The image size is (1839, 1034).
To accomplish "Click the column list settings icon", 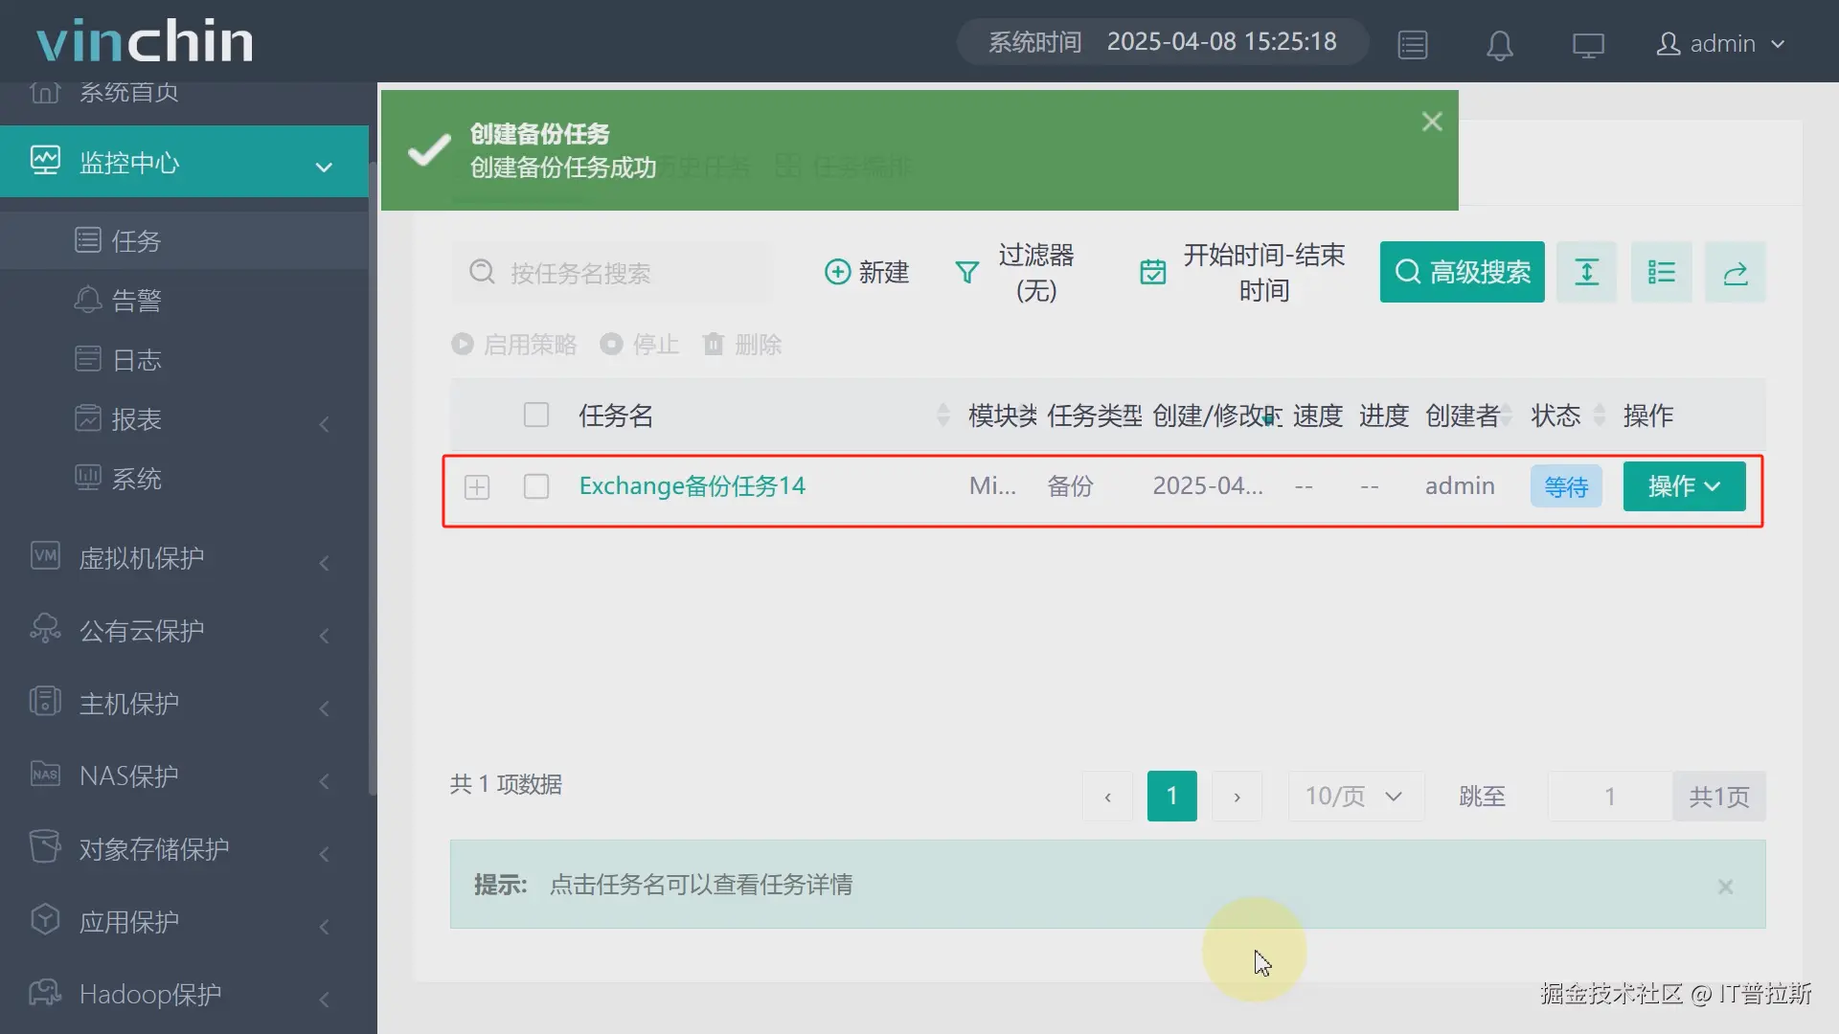I will [x=1661, y=273].
